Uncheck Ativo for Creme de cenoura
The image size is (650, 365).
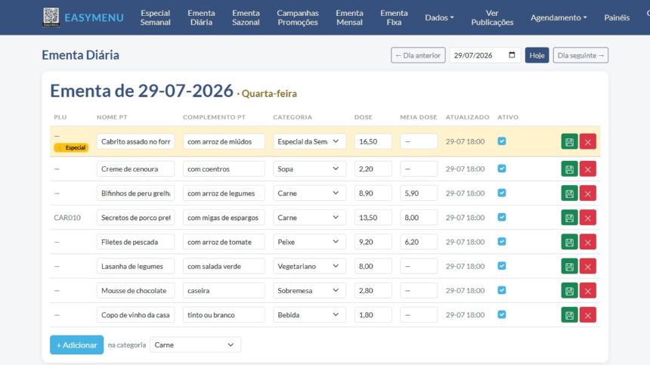[502, 169]
